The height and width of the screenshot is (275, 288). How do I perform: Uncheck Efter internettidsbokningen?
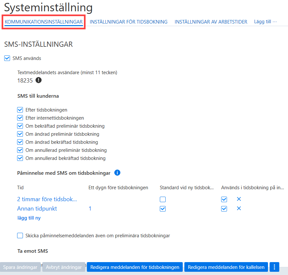(x=20, y=118)
